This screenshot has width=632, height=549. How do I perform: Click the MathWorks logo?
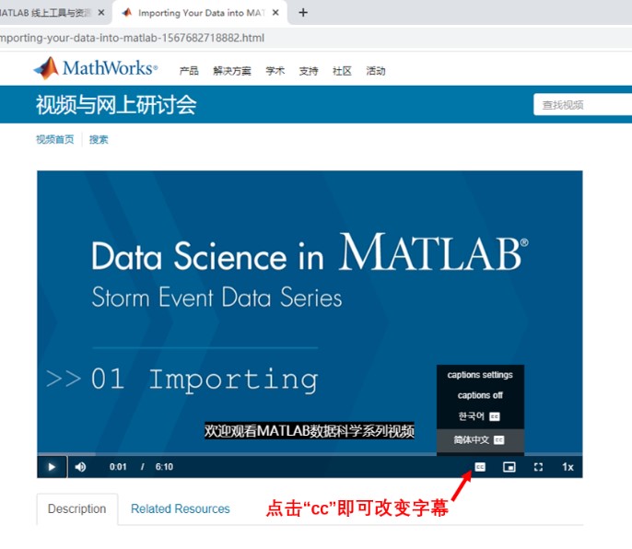point(96,68)
